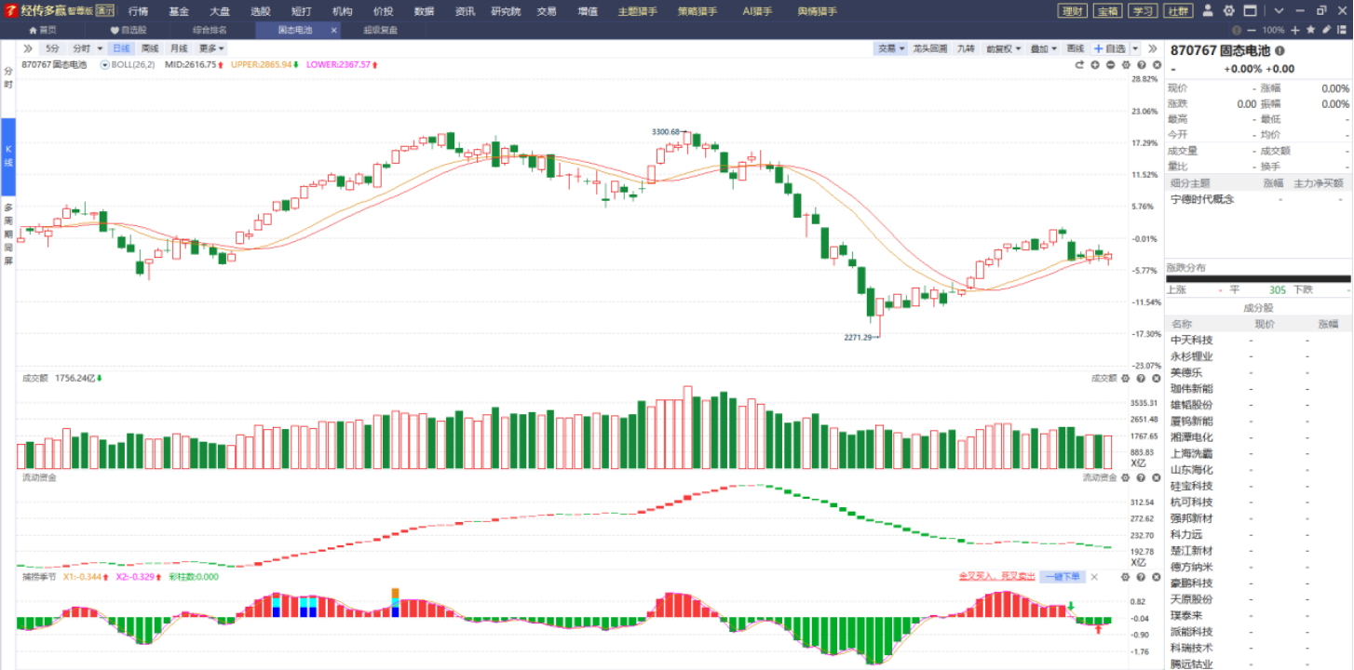The width and height of the screenshot is (1354, 670).
Task: Click the 一键下单 button
Action: click(x=1063, y=577)
